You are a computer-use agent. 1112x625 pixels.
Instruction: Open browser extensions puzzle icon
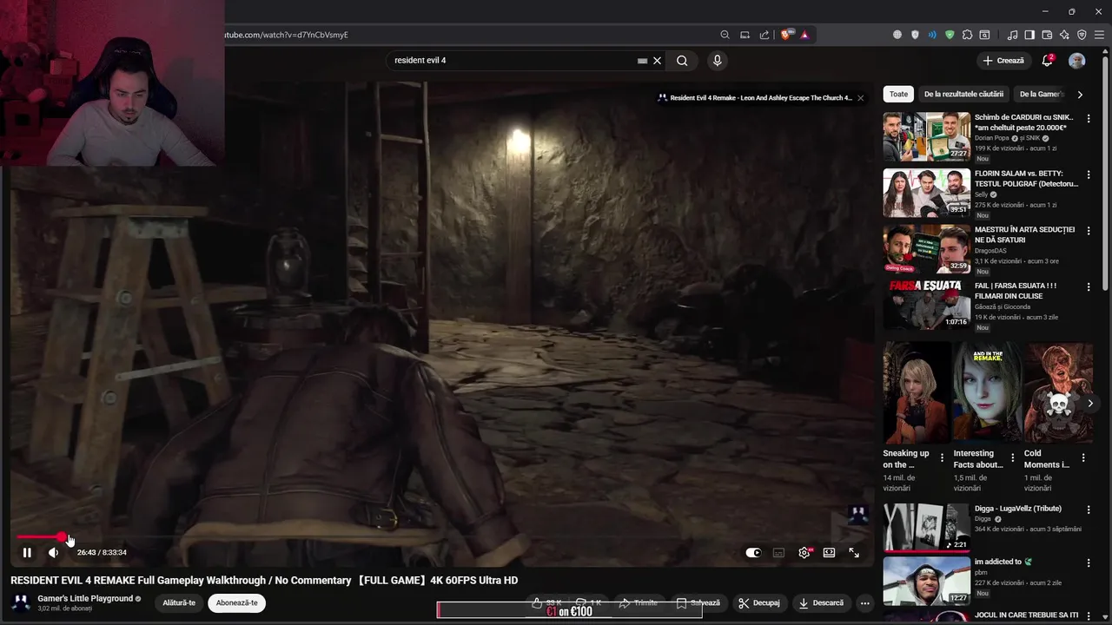[x=967, y=35]
